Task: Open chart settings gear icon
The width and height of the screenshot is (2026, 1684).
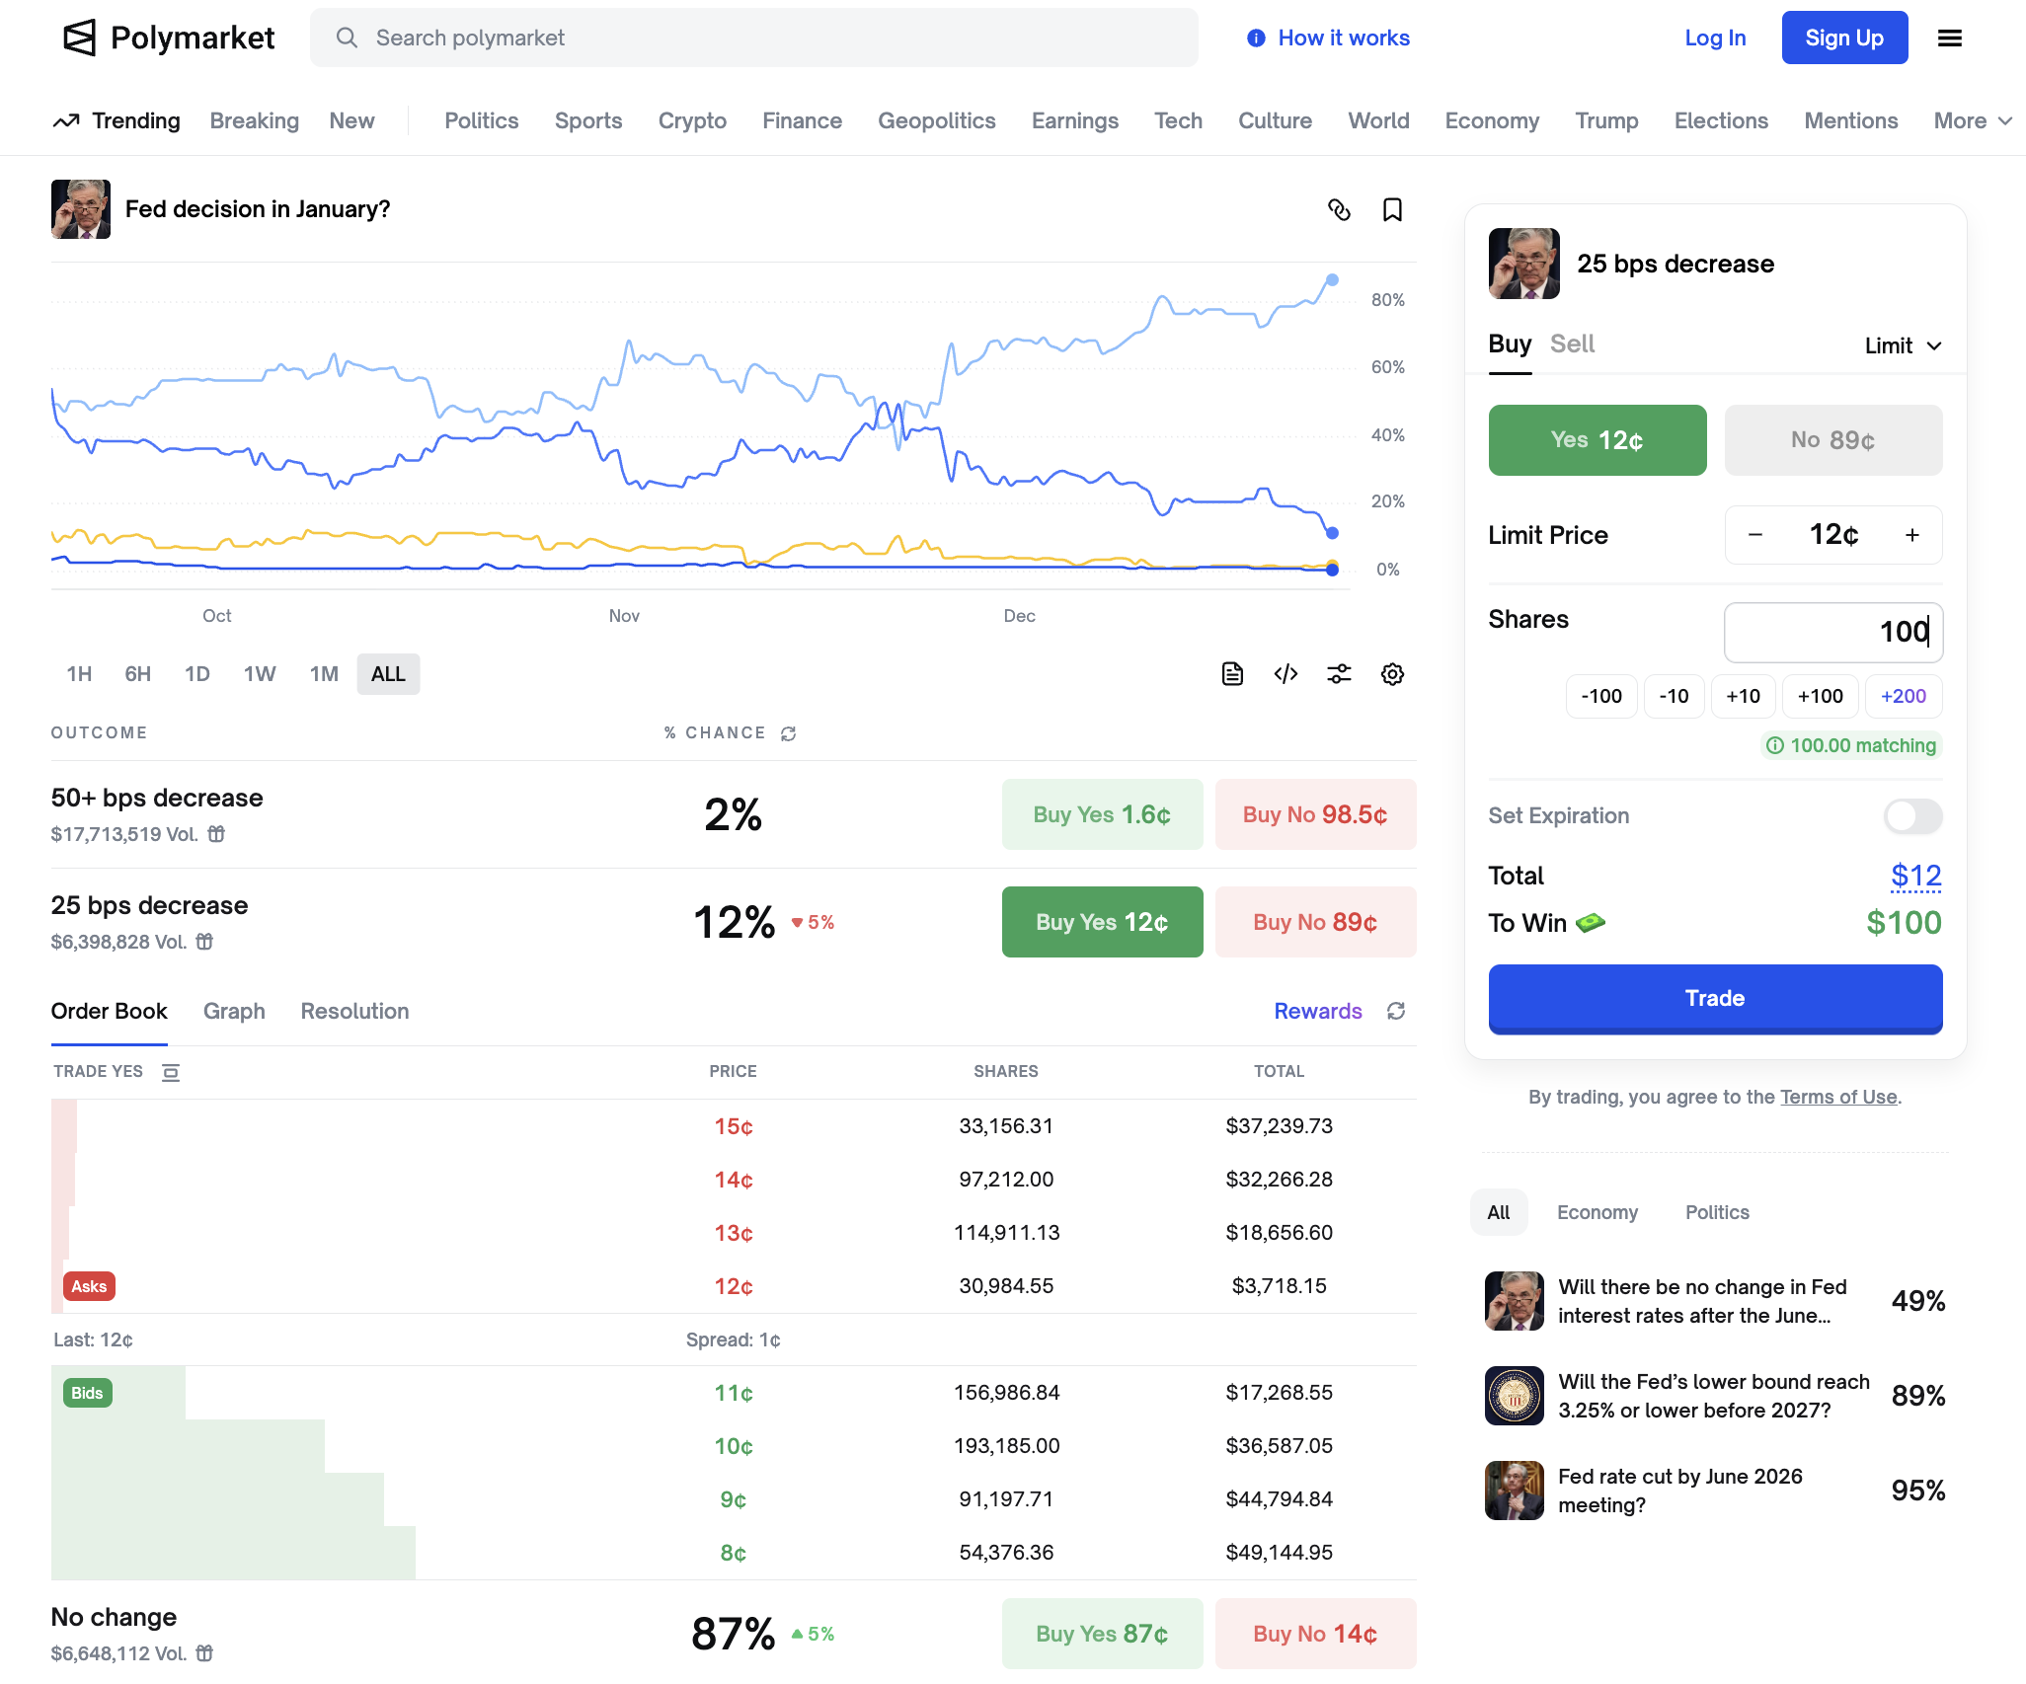Action: point(1392,674)
